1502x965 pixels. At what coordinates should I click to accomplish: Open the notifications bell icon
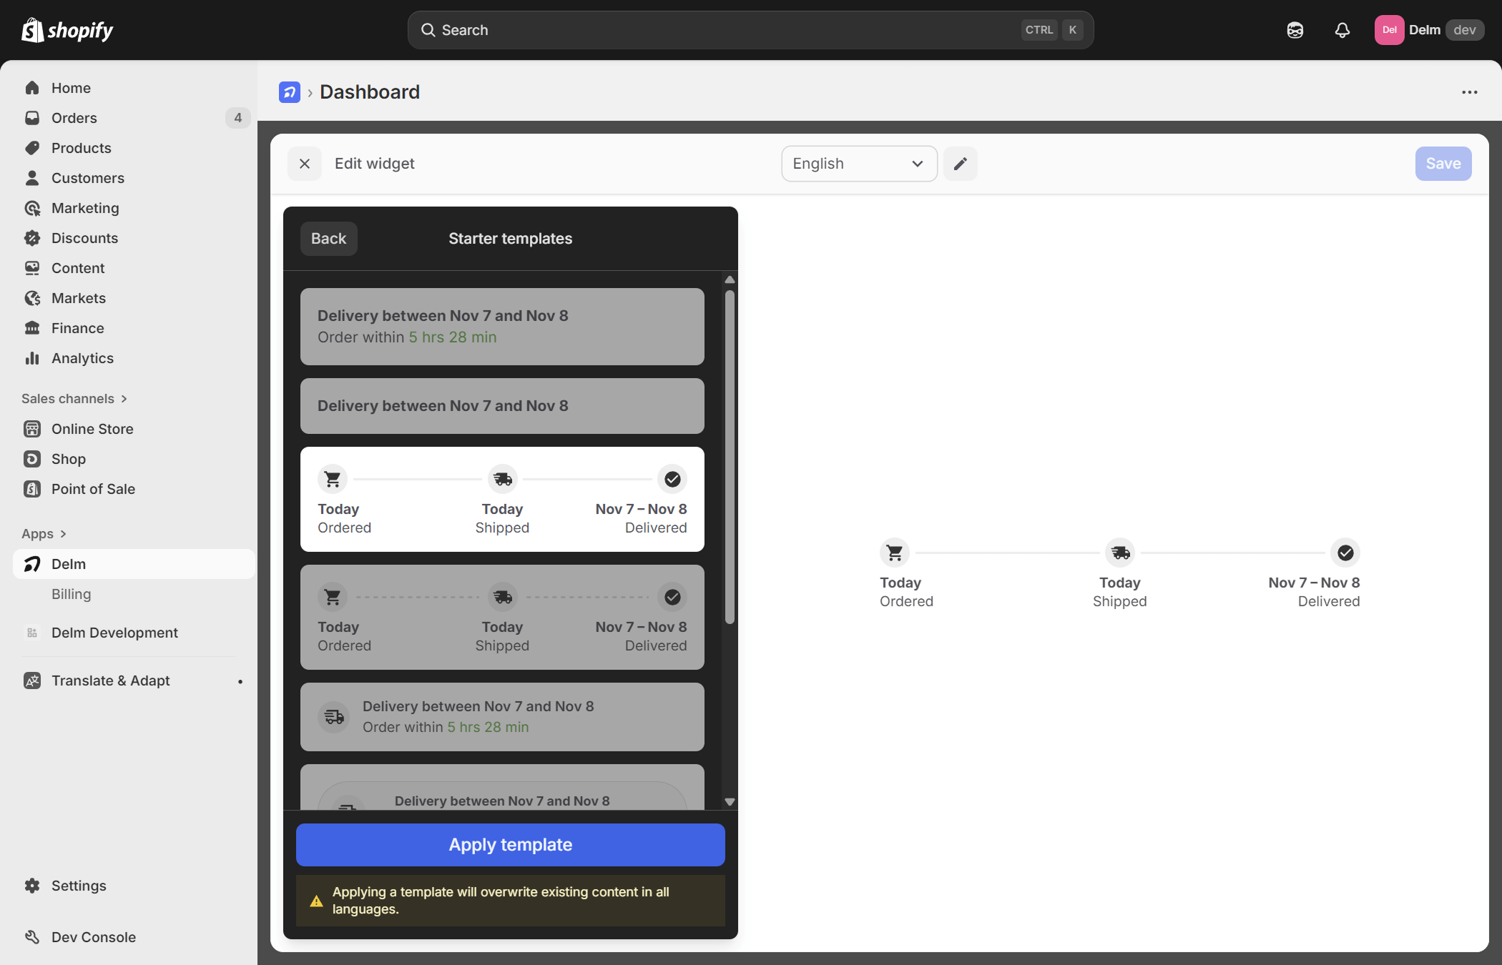point(1342,30)
